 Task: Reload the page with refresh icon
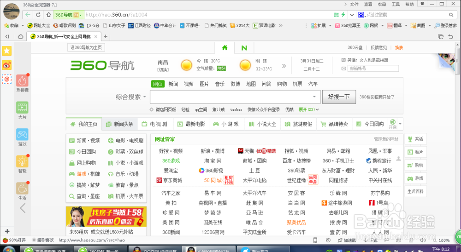pyautogui.click(x=38, y=15)
